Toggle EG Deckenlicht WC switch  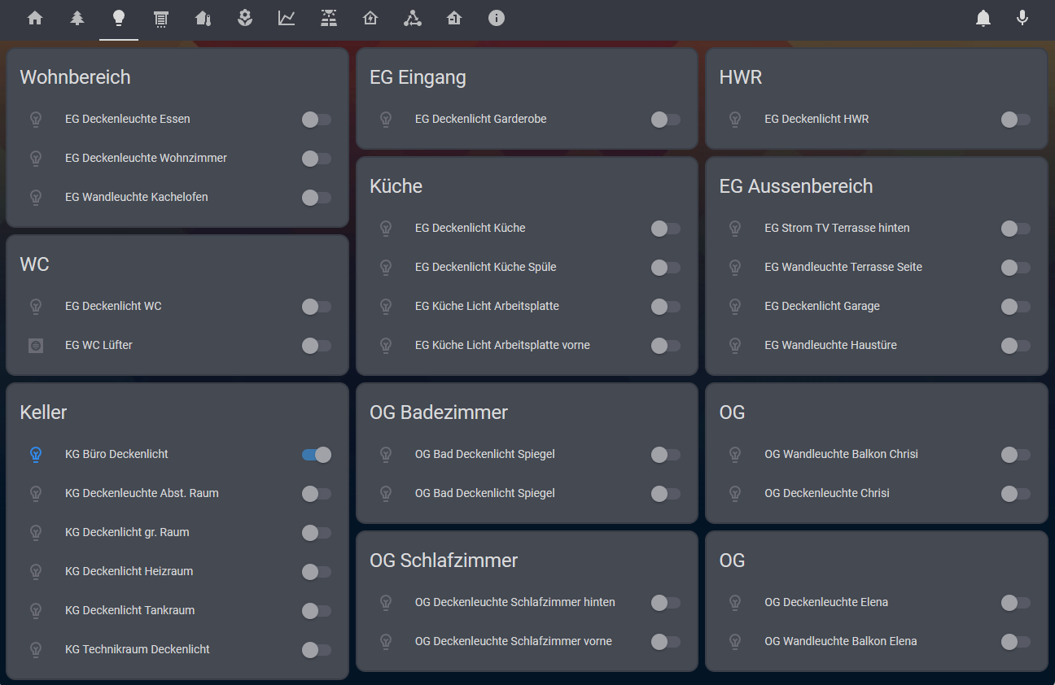coord(317,307)
